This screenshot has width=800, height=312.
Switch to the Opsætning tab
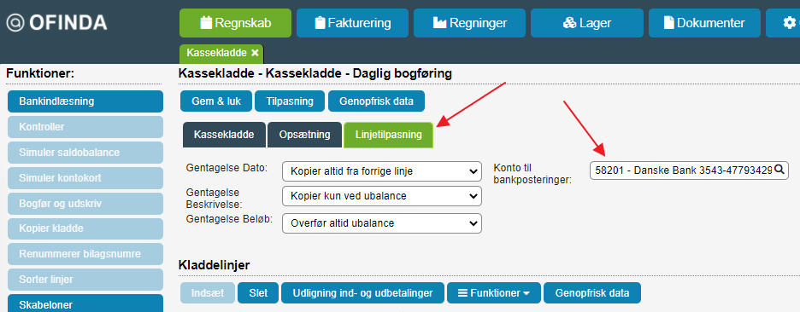click(x=304, y=135)
